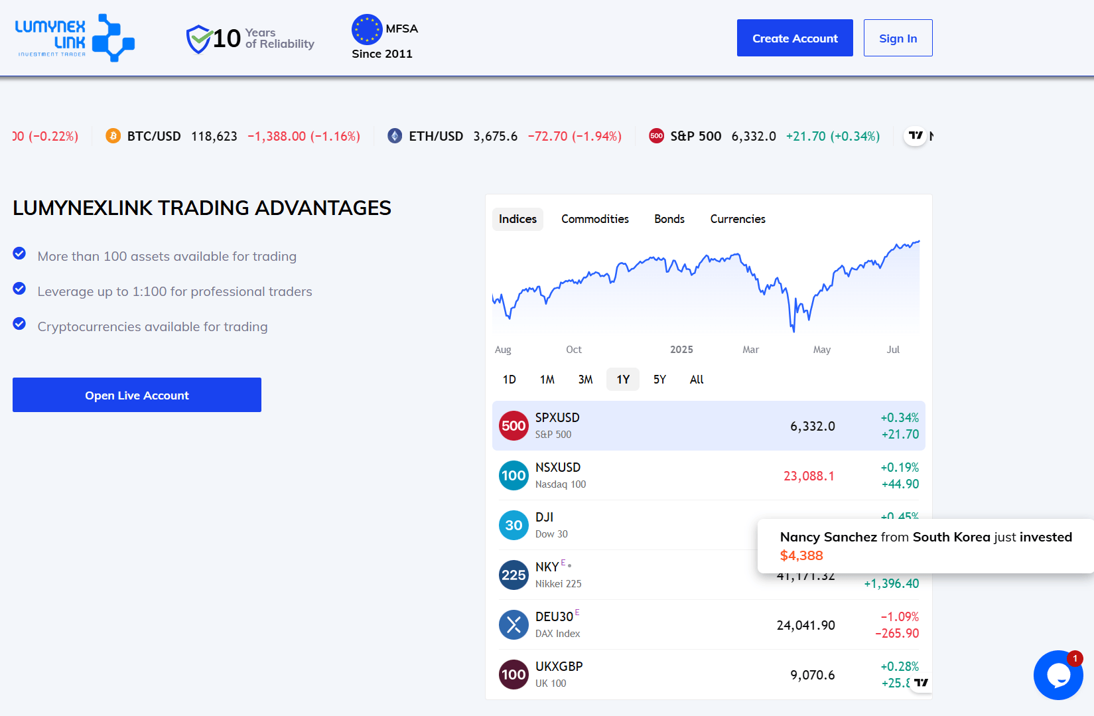Click the Nancy Sanchez investment notification
The width and height of the screenshot is (1094, 716).
(x=925, y=546)
